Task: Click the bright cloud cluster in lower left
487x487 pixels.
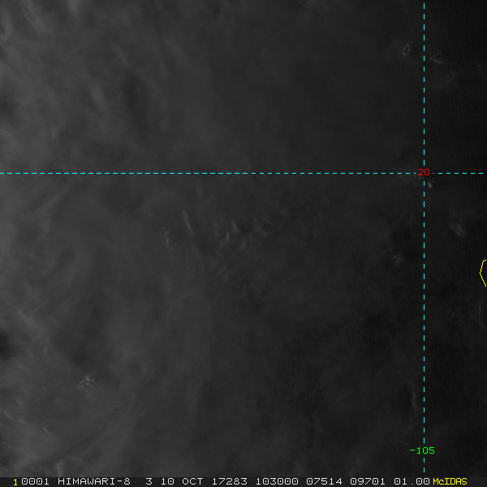Action: point(87,382)
